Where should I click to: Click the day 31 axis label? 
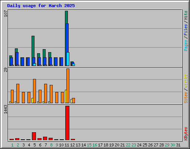point(178,145)
